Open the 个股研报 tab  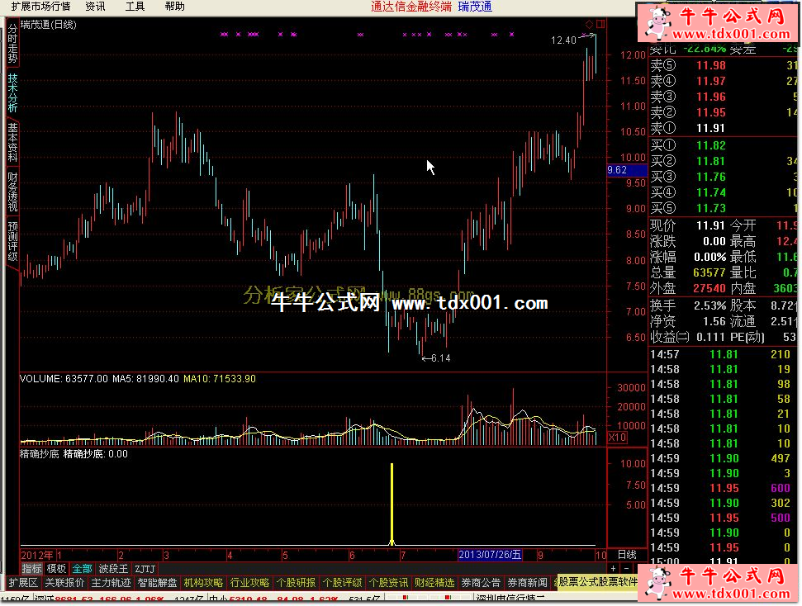coord(296,583)
